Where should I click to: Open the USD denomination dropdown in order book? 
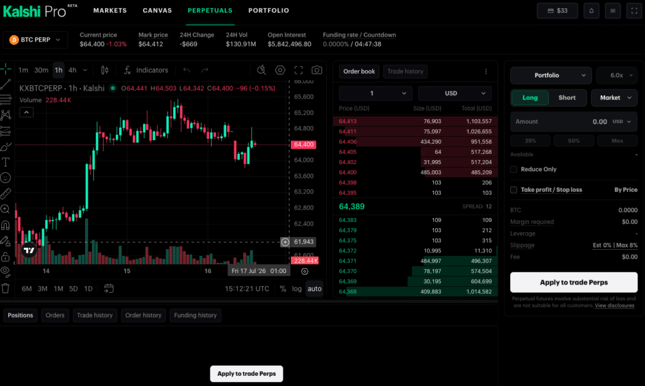454,93
